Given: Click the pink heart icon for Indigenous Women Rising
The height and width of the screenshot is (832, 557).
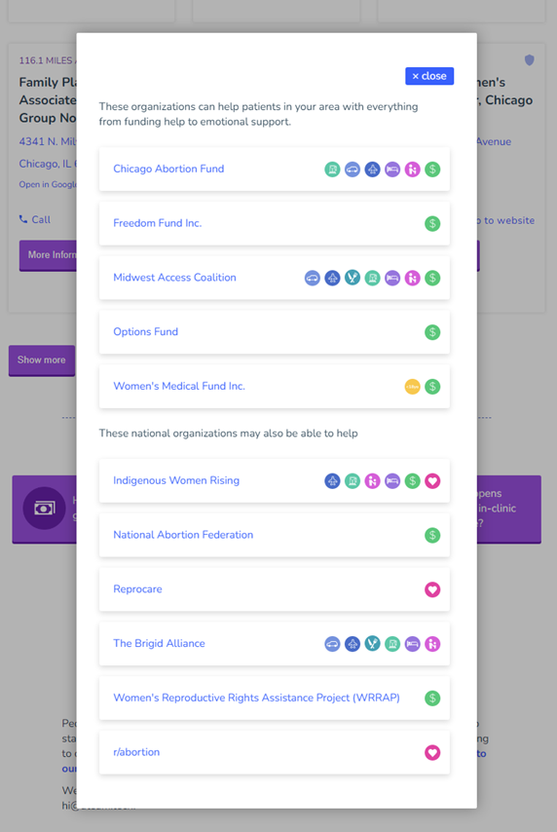Looking at the screenshot, I should point(432,480).
